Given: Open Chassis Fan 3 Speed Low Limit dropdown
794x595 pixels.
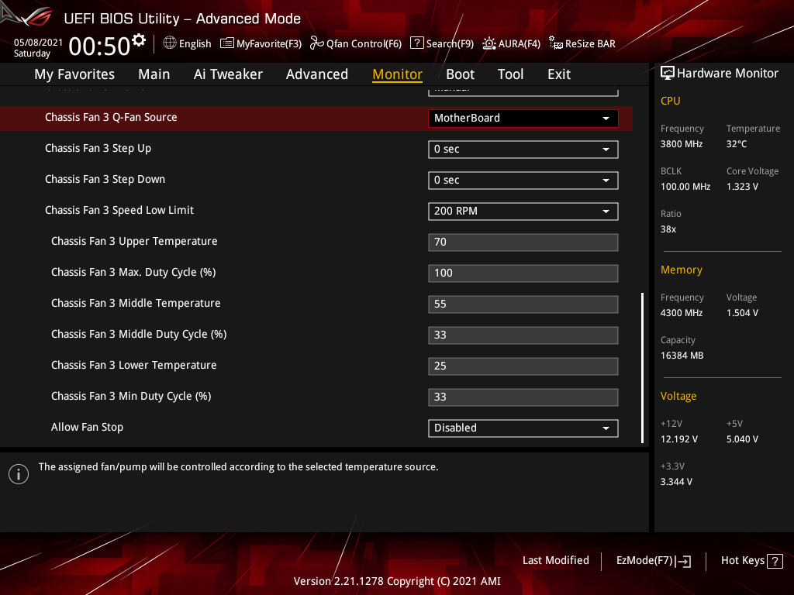Looking at the screenshot, I should [x=523, y=211].
